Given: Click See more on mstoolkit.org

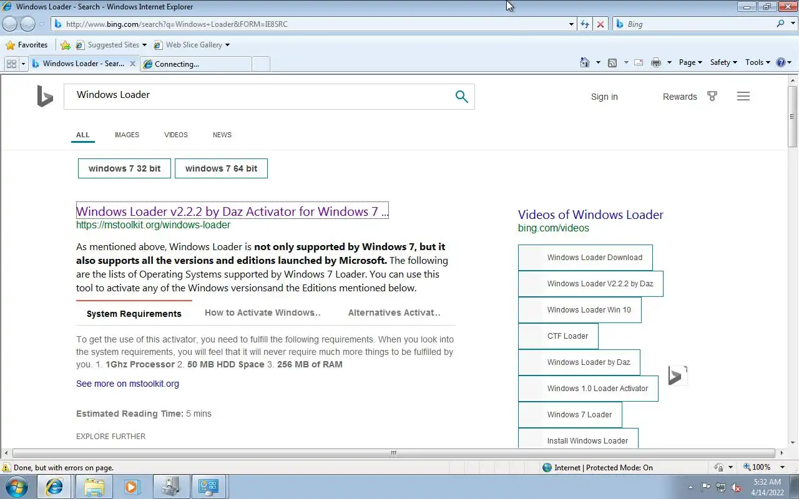Looking at the screenshot, I should (127, 384).
